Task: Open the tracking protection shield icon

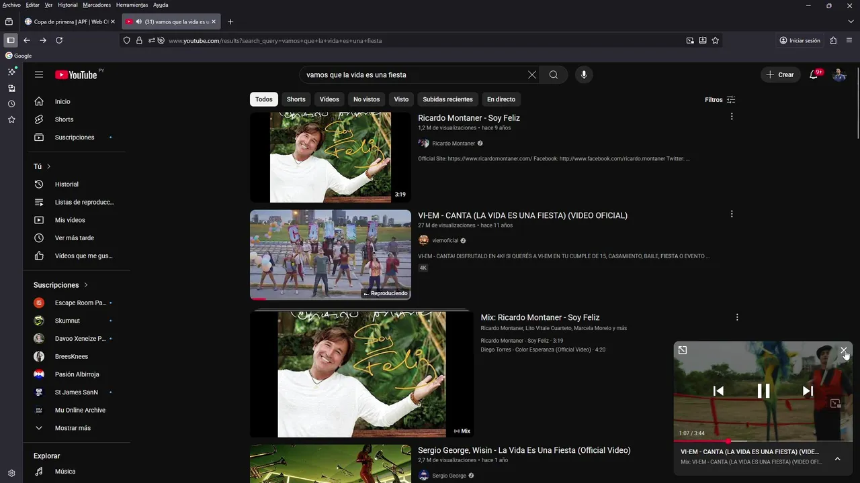Action: [126, 40]
